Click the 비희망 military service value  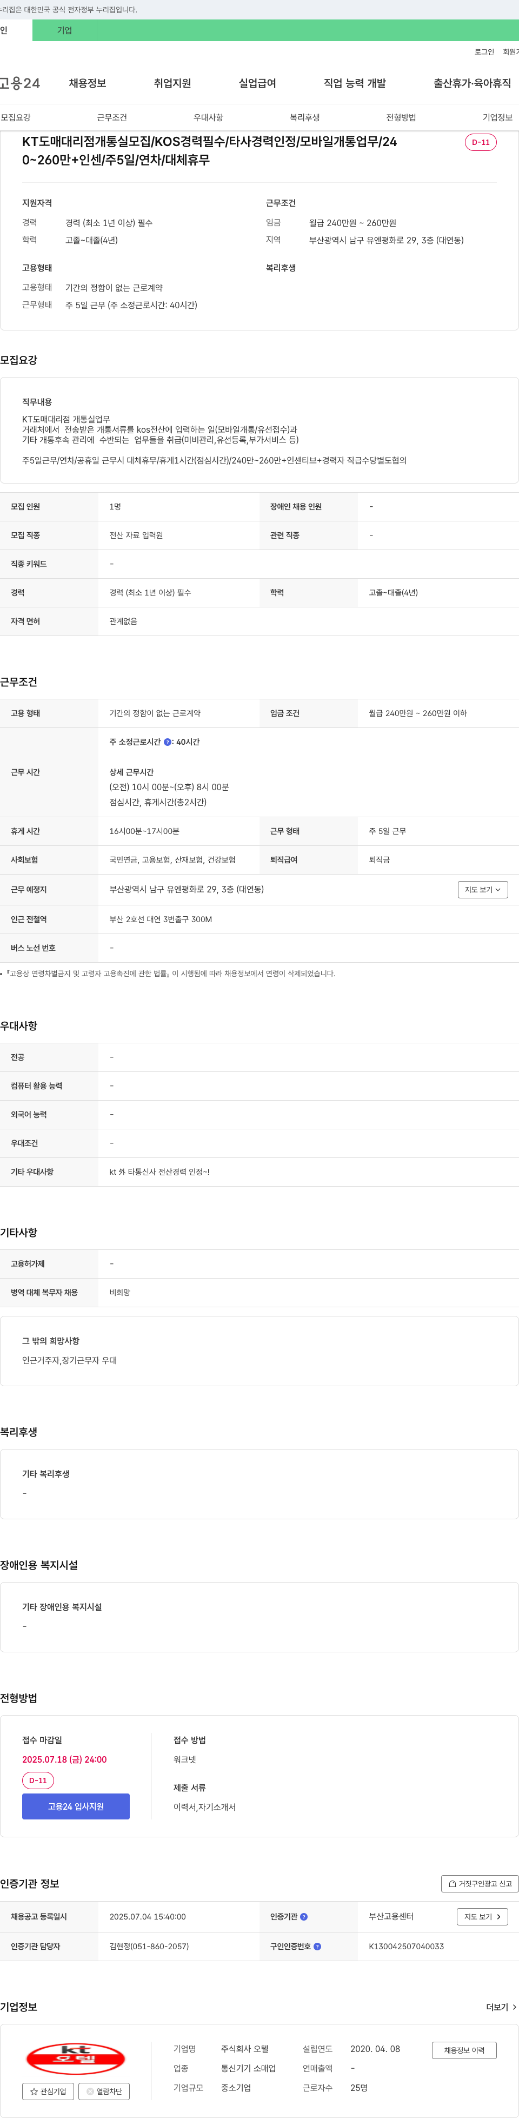pos(120,1292)
